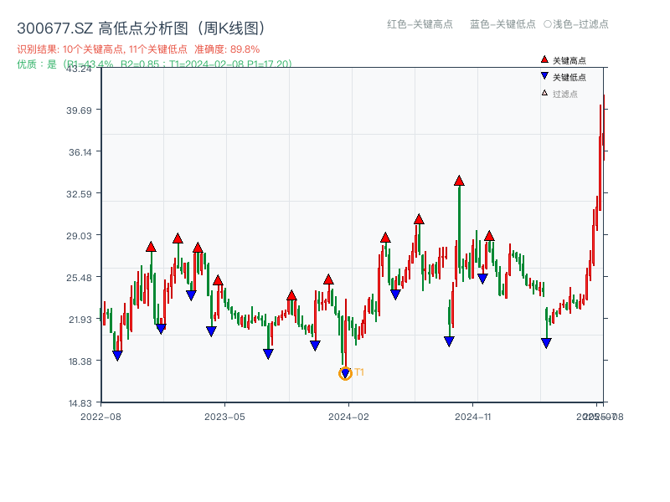Image resolution: width=670 pixels, height=502 pixels.
Task: Click the 14.83 y-axis price label
Action: [80, 403]
